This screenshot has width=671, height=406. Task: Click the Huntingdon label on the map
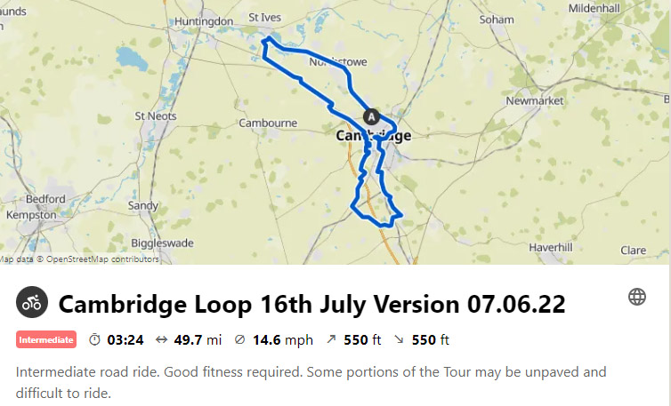point(204,21)
